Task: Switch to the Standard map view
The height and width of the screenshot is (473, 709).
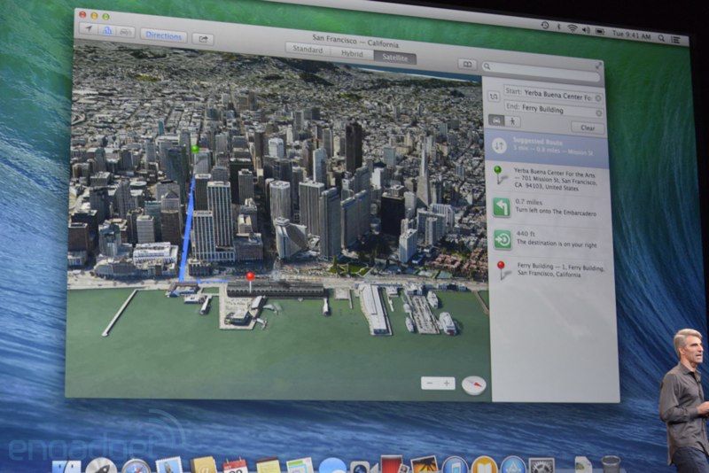Action: (308, 50)
